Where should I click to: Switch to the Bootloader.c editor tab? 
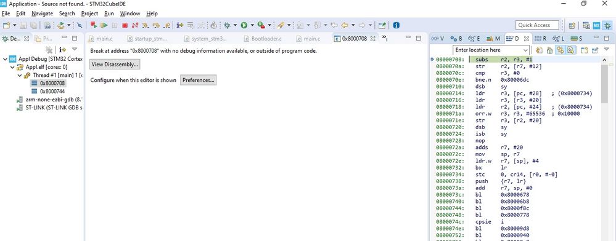[x=263, y=38]
